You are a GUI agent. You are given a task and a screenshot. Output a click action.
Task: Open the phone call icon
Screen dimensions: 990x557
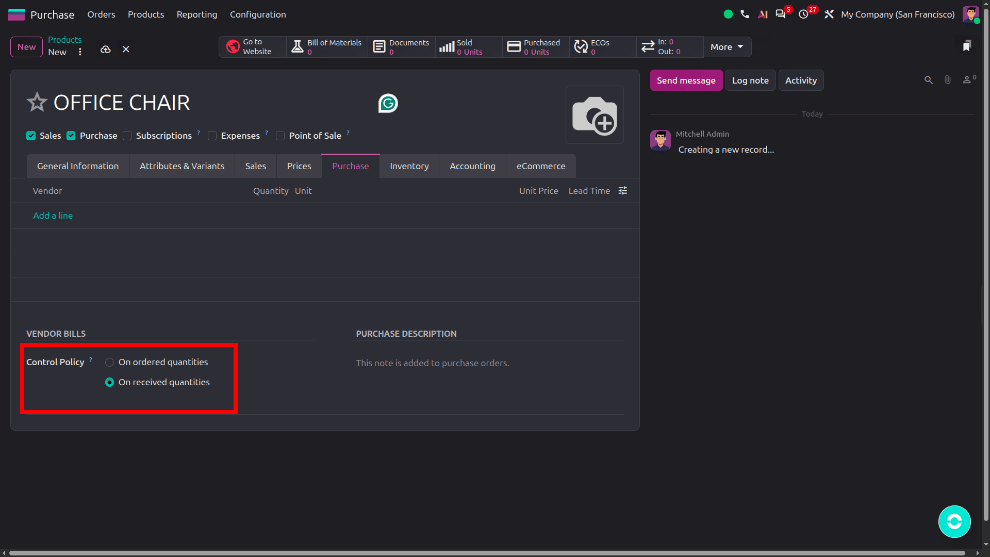pyautogui.click(x=745, y=14)
